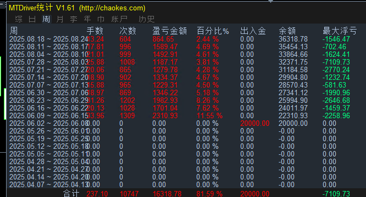Click percentage value 11.55 %
Image resolution: width=366 pixels, height=197 pixels.
coord(209,115)
